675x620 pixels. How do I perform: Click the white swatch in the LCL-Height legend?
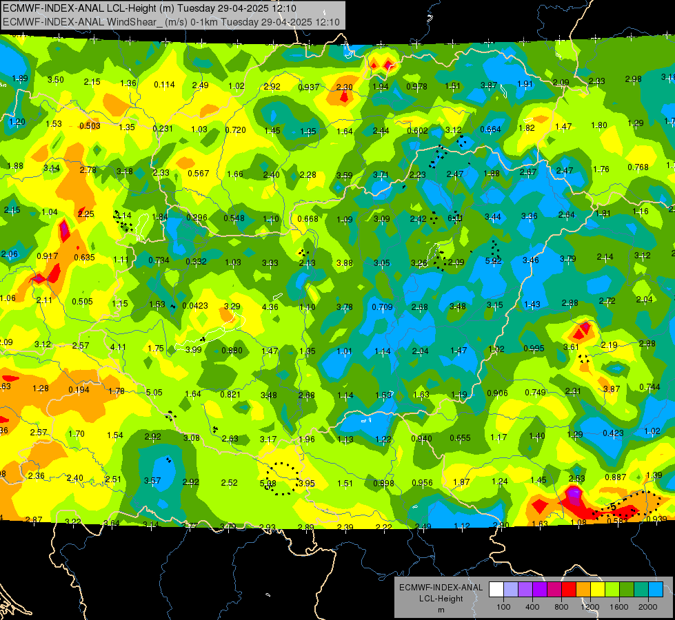496,590
